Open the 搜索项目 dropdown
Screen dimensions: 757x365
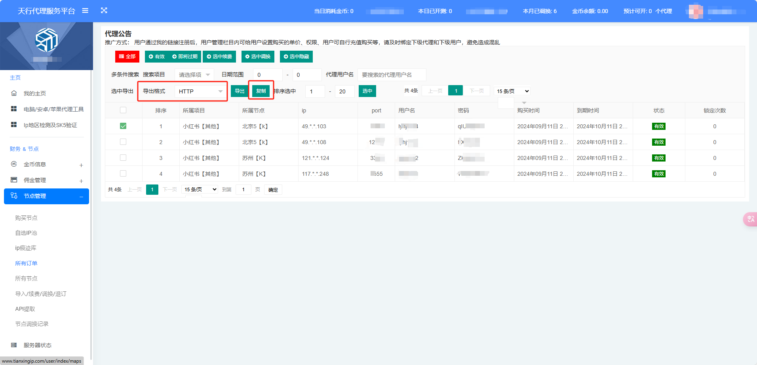[194, 74]
